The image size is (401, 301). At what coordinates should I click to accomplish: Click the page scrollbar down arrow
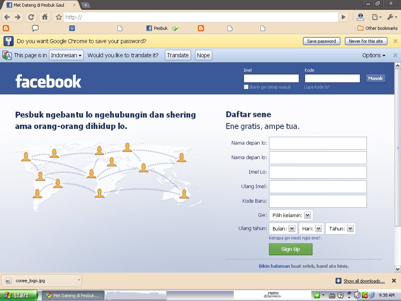point(398,269)
